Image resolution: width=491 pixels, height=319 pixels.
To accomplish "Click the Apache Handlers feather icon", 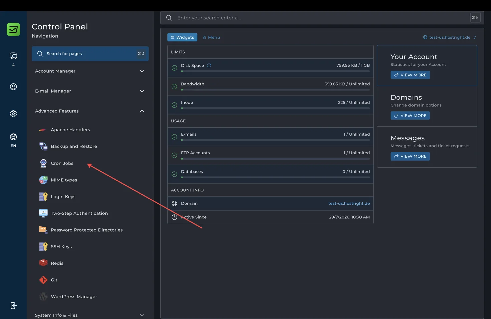I will tap(43, 130).
